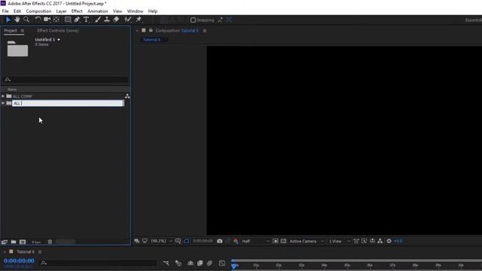Select the Puppet Pin tool

point(139,20)
